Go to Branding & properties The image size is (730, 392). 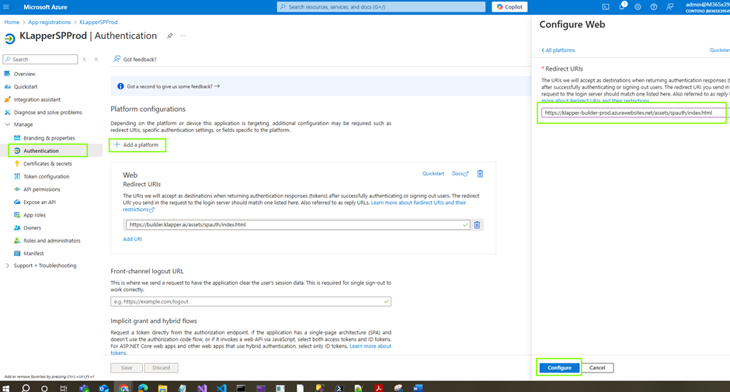(x=49, y=138)
